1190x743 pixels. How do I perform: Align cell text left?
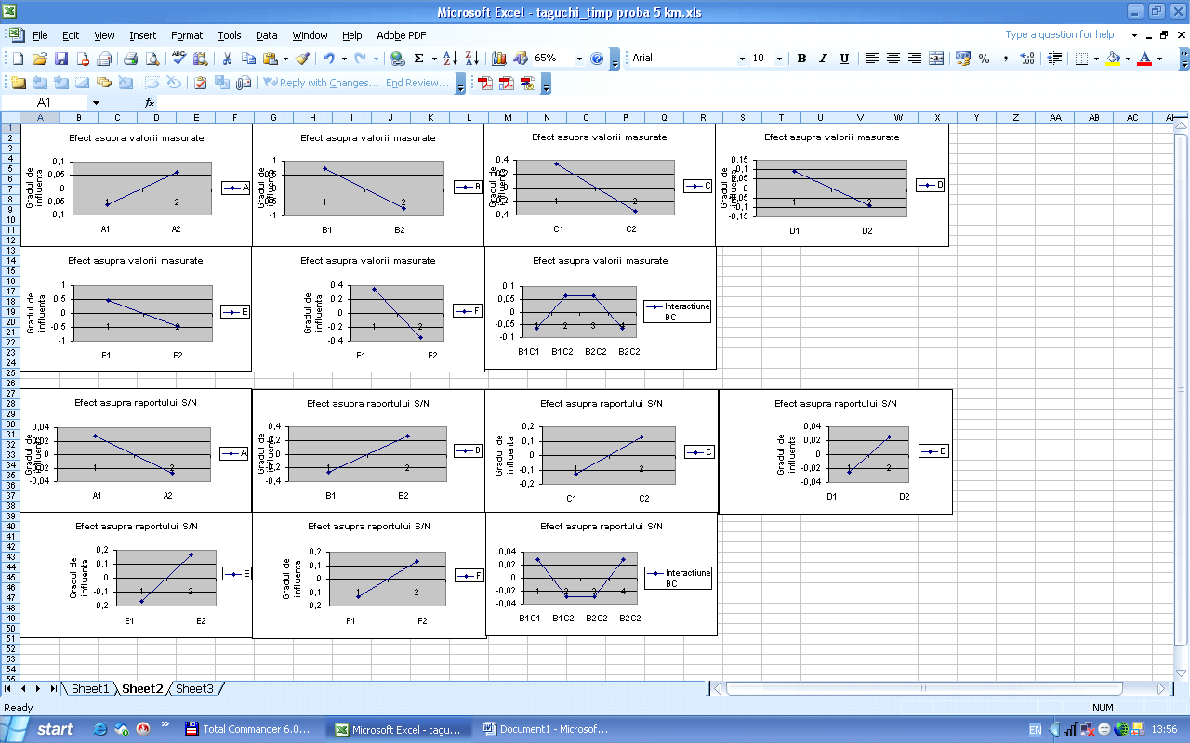[x=872, y=59]
